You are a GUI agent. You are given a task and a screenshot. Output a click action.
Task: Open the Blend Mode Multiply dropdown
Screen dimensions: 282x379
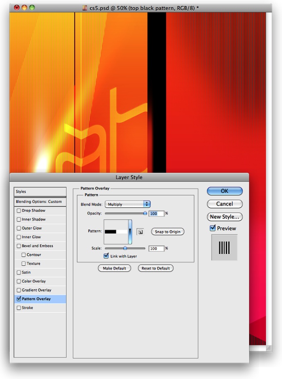(x=128, y=204)
